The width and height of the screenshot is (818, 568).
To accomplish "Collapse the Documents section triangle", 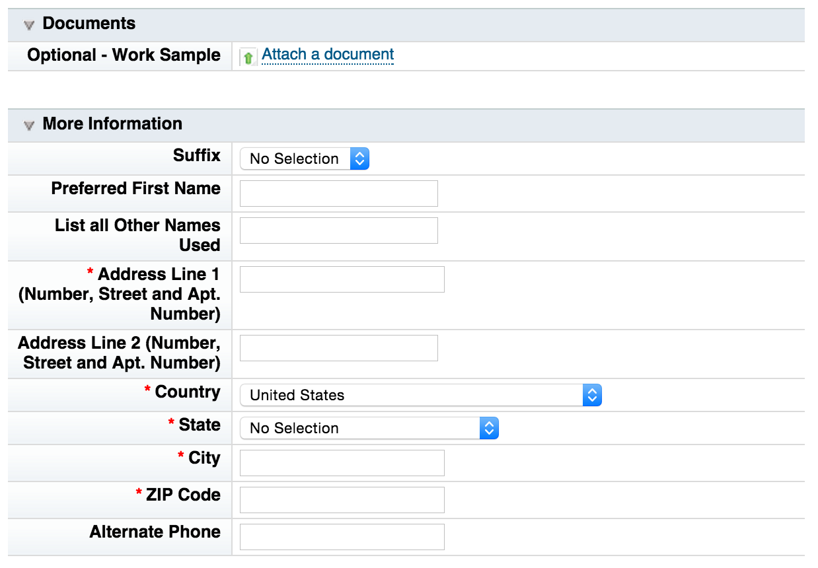I will coord(28,25).
